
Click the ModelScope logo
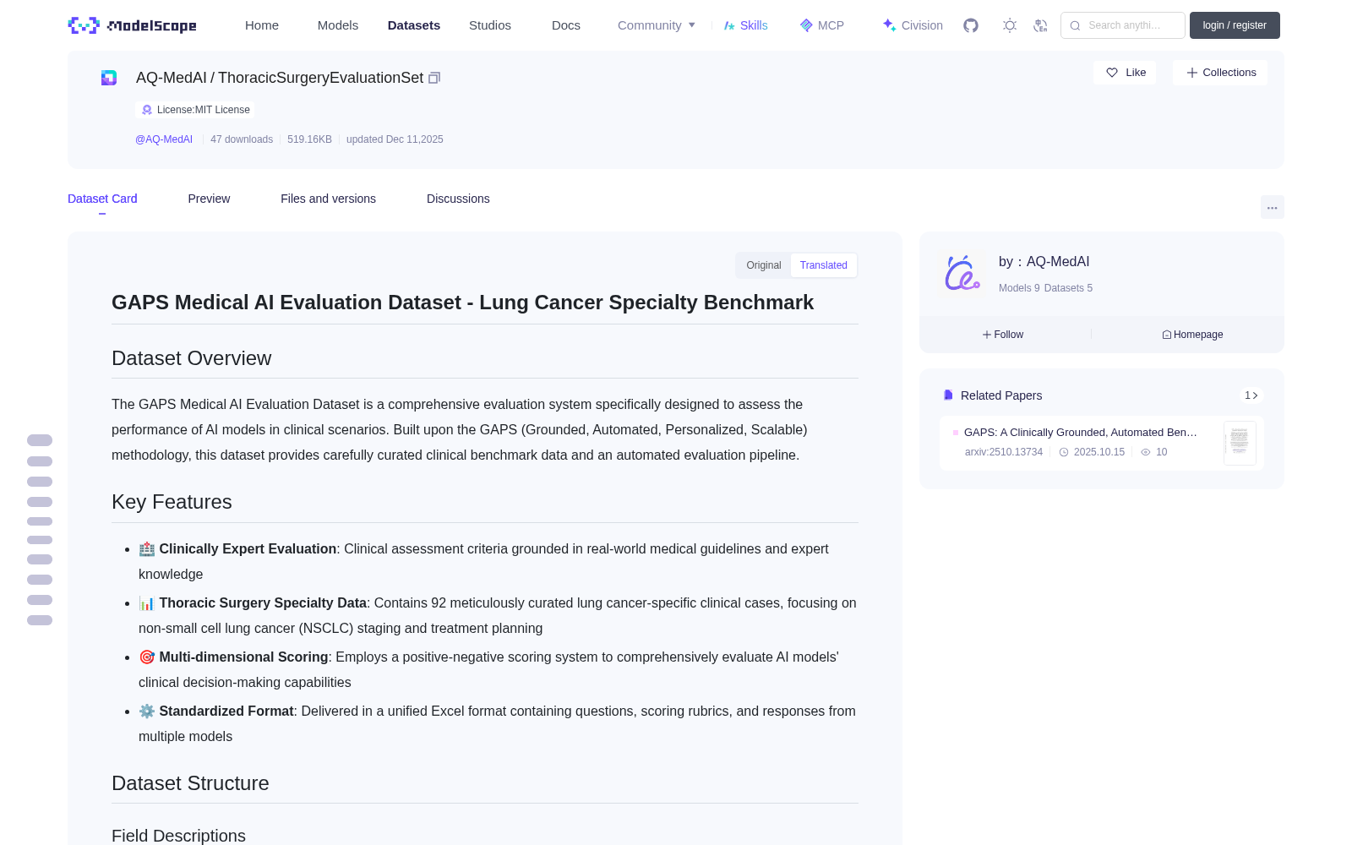click(x=133, y=25)
